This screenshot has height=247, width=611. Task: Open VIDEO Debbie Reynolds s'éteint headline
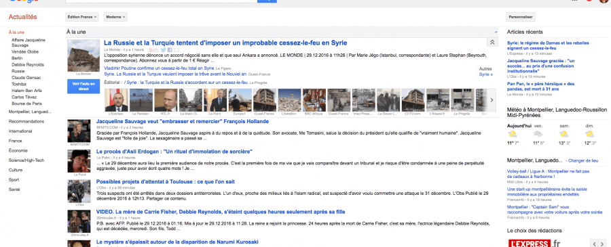pyautogui.click(x=221, y=212)
